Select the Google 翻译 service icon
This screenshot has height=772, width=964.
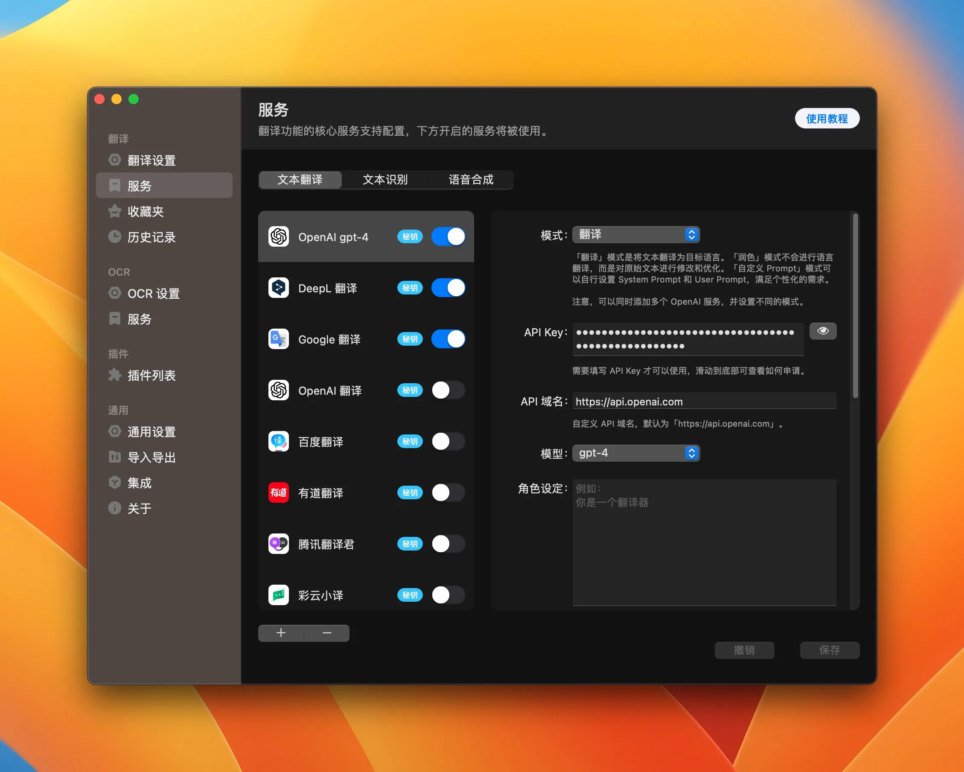click(x=278, y=339)
